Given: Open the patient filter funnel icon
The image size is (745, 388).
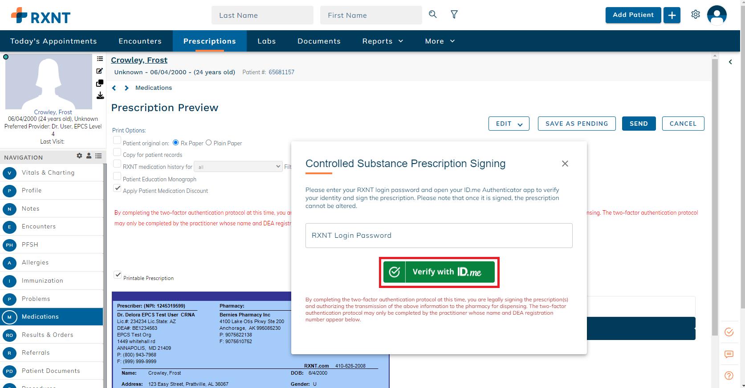Looking at the screenshot, I should click(454, 15).
